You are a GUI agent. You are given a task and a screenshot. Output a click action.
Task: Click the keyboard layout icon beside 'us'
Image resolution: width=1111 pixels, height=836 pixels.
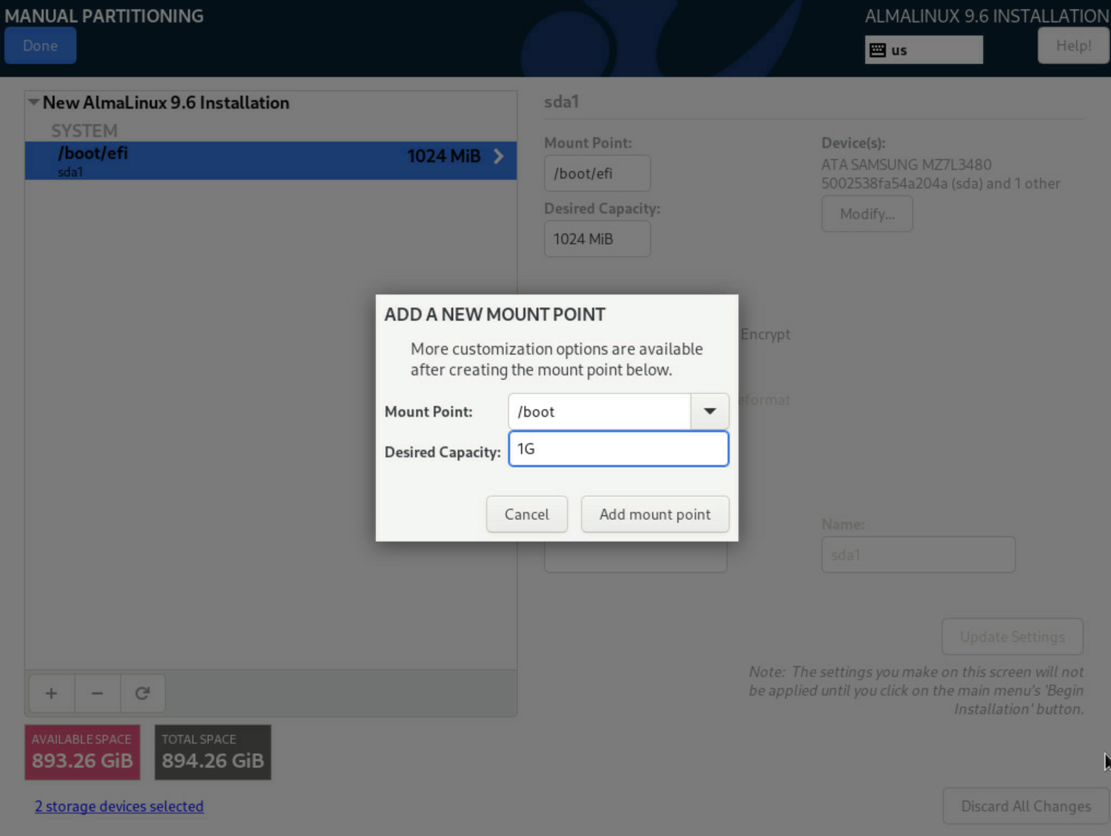pos(878,50)
